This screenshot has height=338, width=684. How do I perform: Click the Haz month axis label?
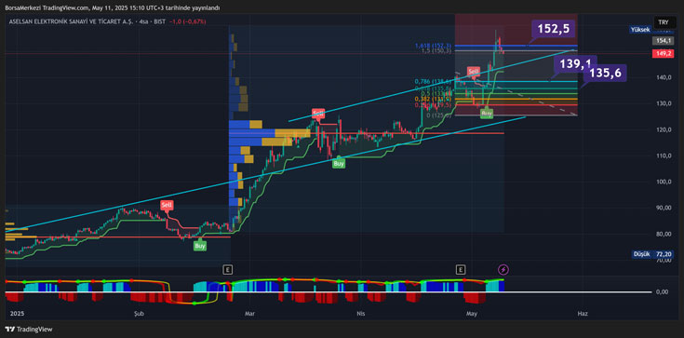[x=583, y=314]
